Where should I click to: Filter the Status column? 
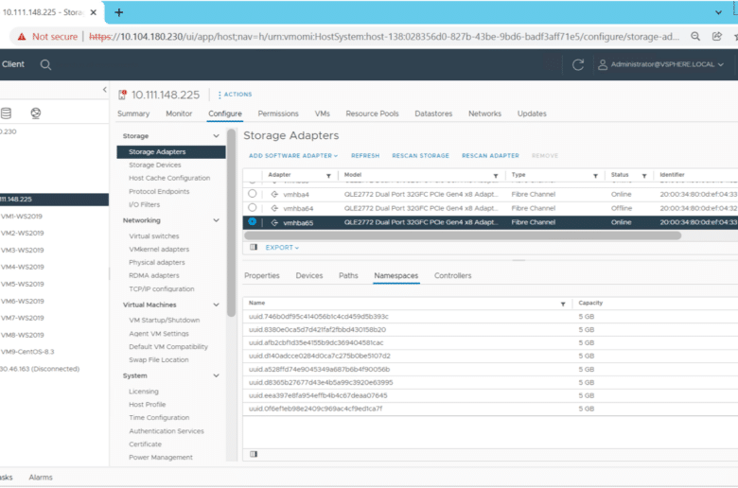pyautogui.click(x=644, y=176)
